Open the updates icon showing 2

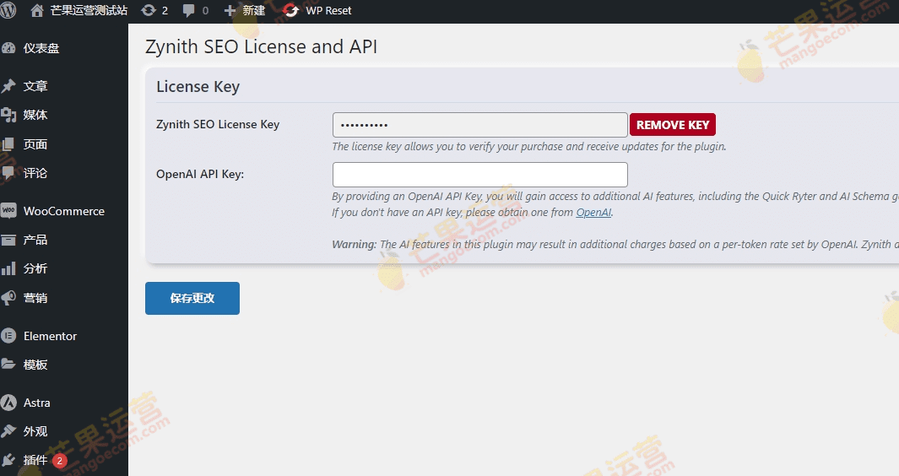(x=149, y=10)
